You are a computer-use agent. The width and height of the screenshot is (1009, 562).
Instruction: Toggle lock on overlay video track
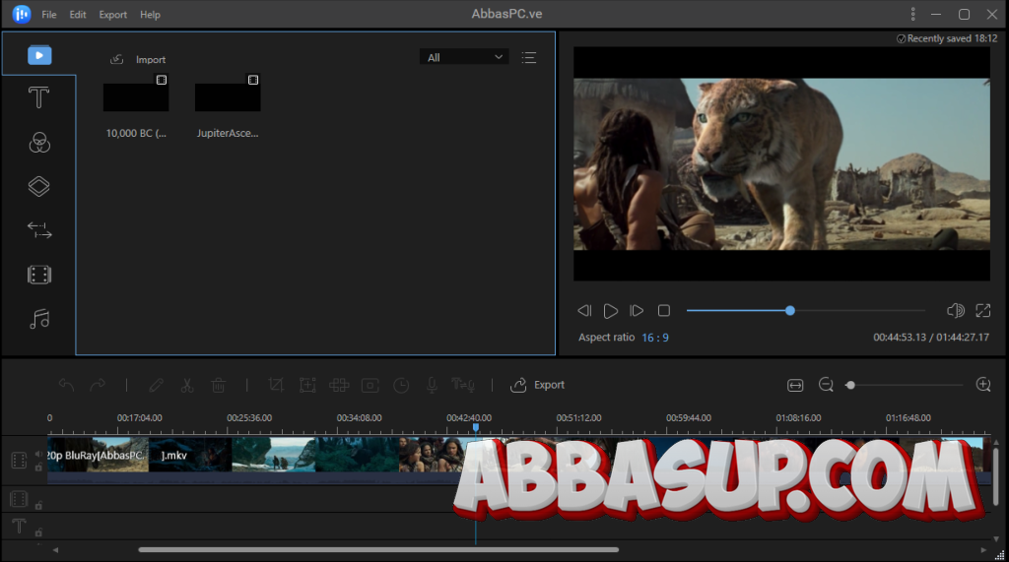(38, 506)
